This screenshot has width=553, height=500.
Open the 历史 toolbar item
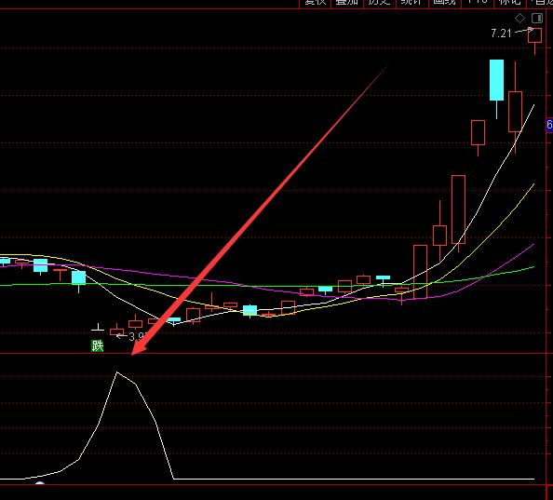point(380,2)
